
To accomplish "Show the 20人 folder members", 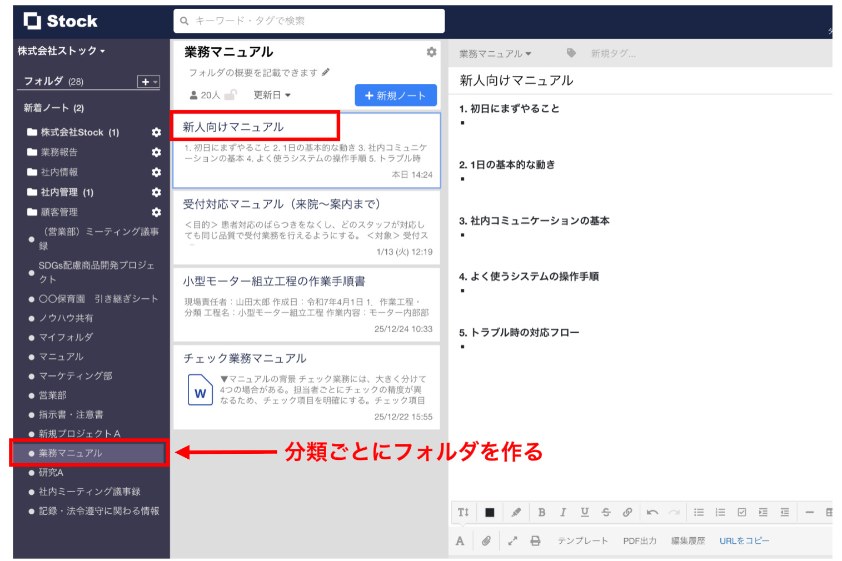I will click(x=205, y=96).
